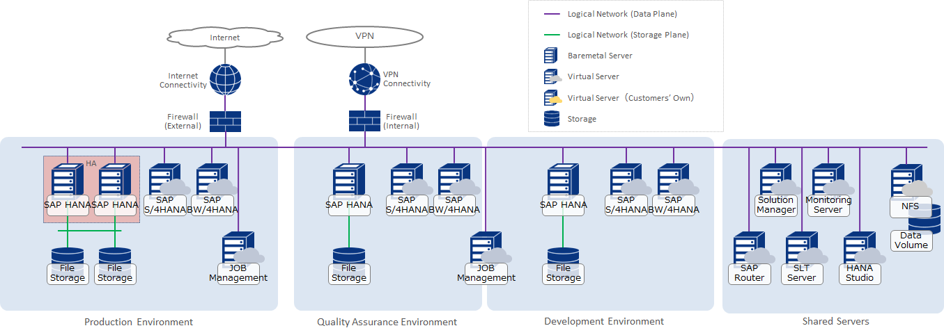This screenshot has height=335, width=944.
Task: Select the Customers' Own Virtual Server legend icon
Action: pyautogui.click(x=553, y=98)
